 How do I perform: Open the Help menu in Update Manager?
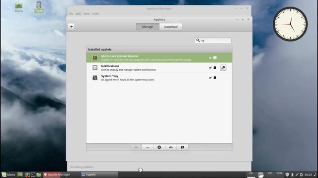tap(95, 14)
